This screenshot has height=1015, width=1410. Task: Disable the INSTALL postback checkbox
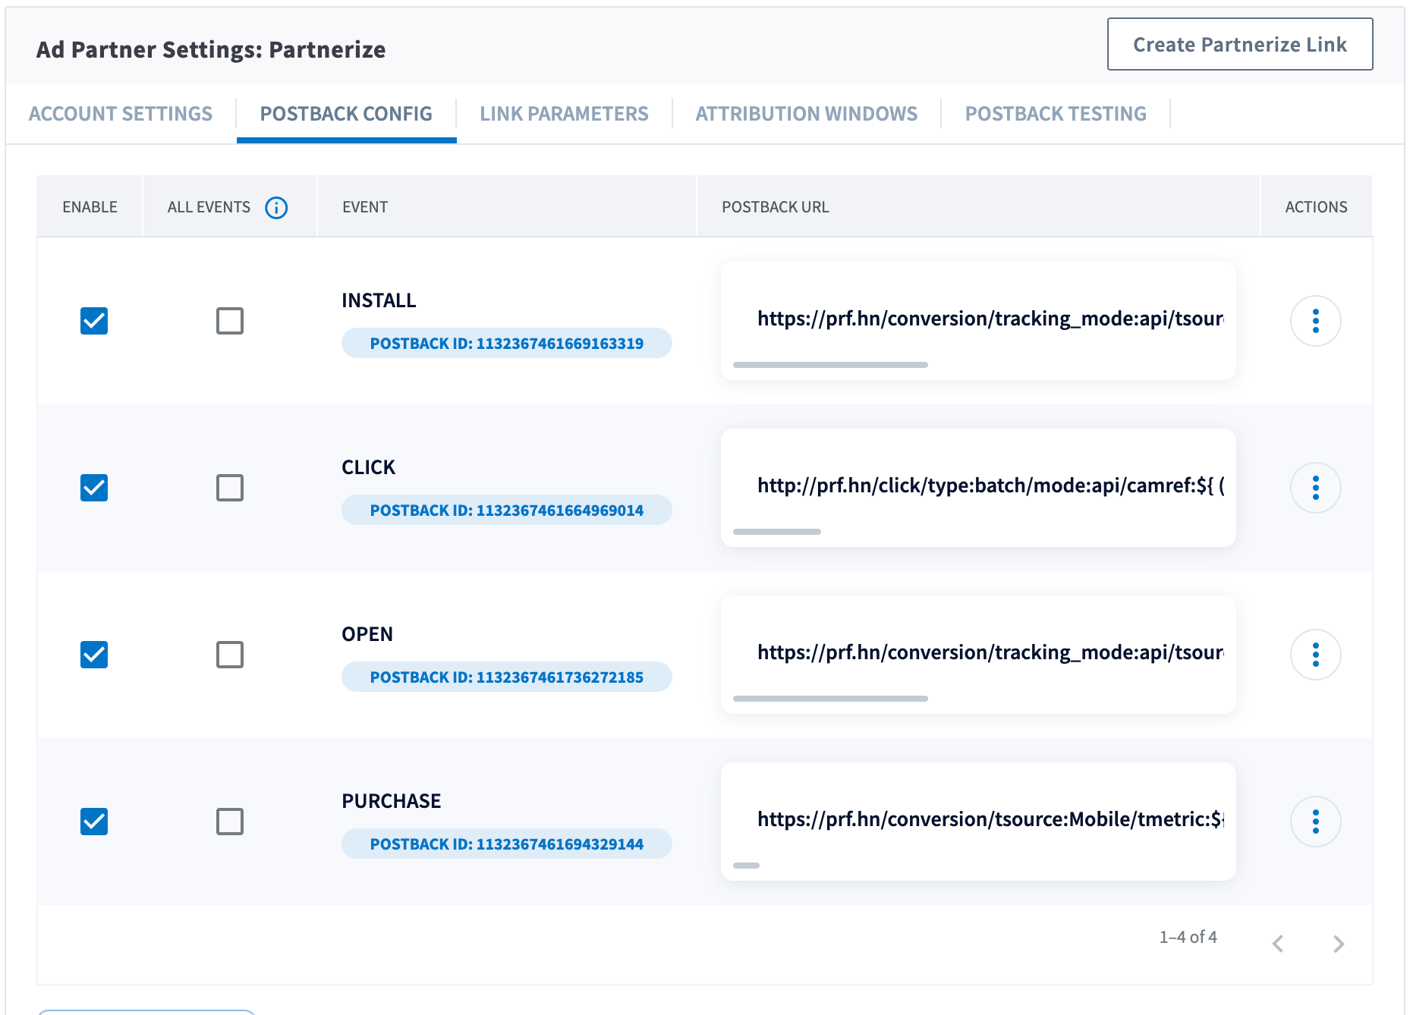coord(94,321)
